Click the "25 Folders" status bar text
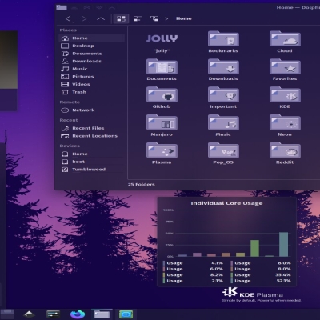The image size is (320, 320). (x=142, y=184)
